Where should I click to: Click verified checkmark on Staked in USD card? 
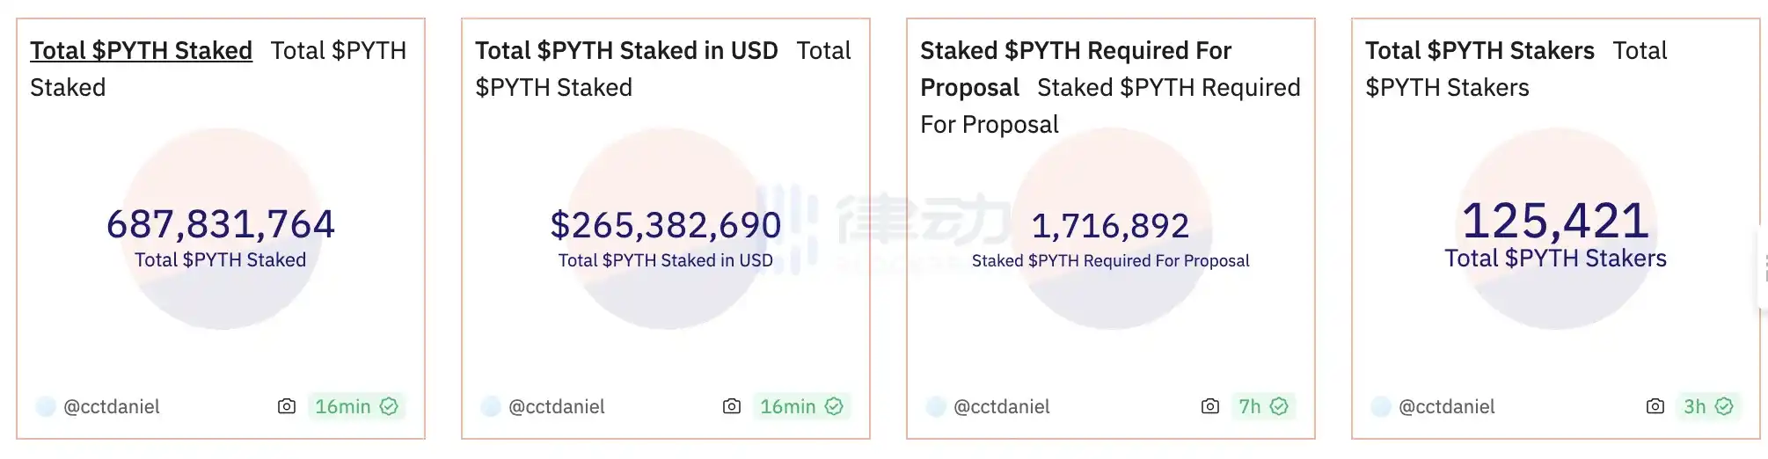[x=834, y=406]
